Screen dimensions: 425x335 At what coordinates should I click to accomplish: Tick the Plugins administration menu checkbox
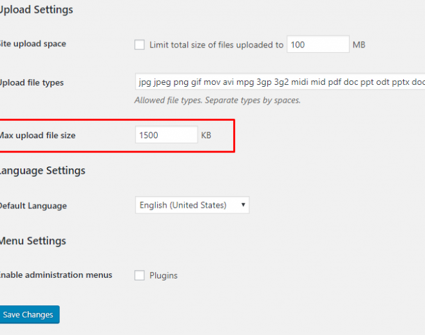140,275
